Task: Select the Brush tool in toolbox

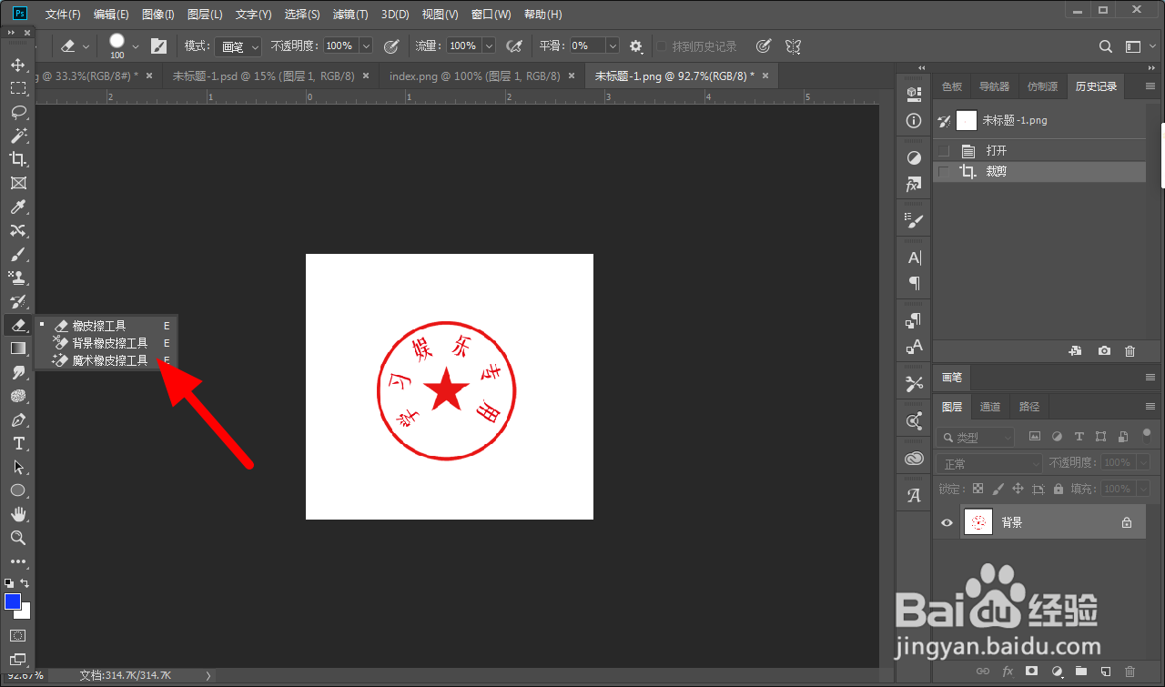Action: [x=17, y=255]
